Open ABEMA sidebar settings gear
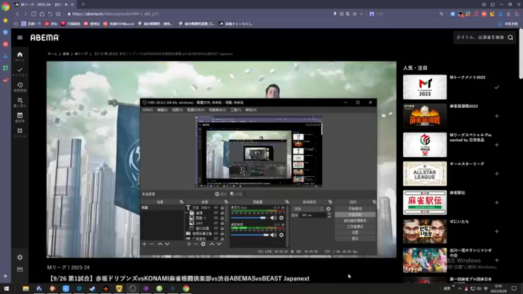The image size is (523, 294). [x=20, y=257]
